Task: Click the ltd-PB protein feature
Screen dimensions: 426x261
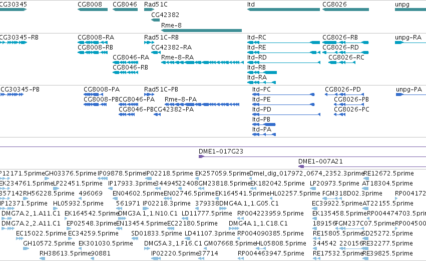Action: coord(264,125)
